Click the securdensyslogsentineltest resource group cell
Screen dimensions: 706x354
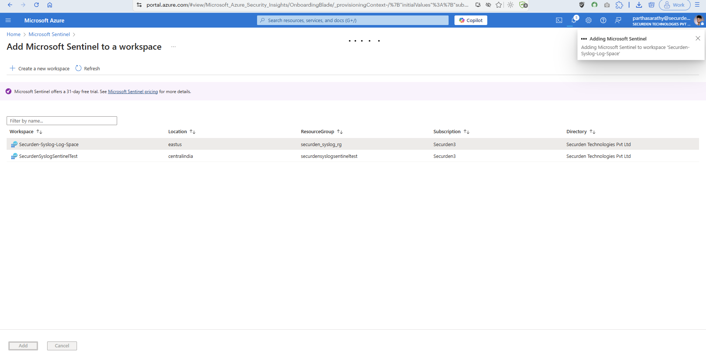click(x=329, y=156)
